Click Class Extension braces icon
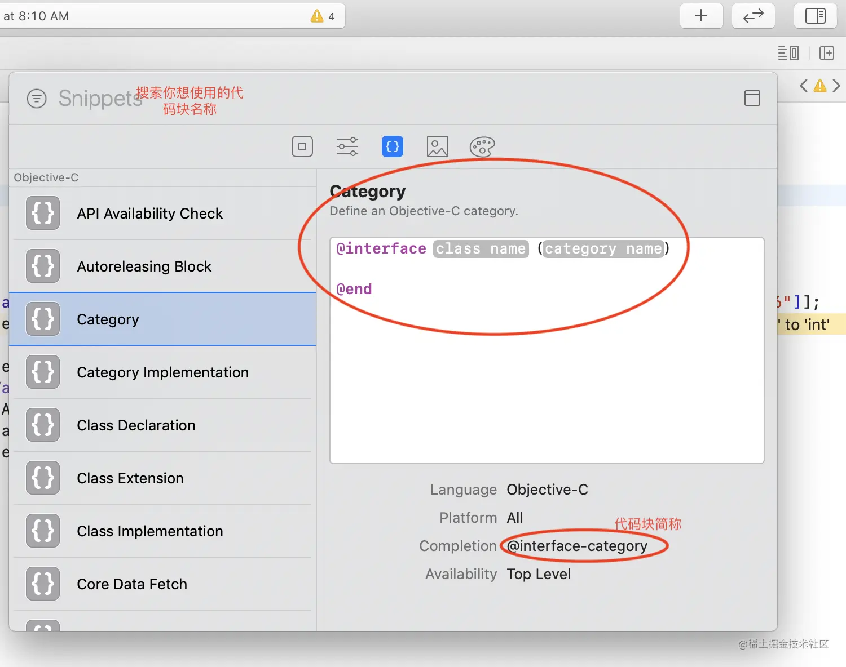 coord(43,478)
